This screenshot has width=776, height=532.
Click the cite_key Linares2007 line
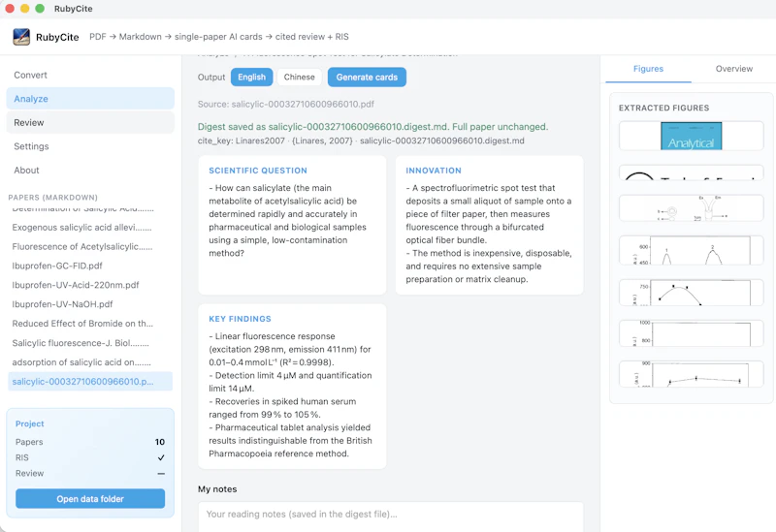[361, 141]
